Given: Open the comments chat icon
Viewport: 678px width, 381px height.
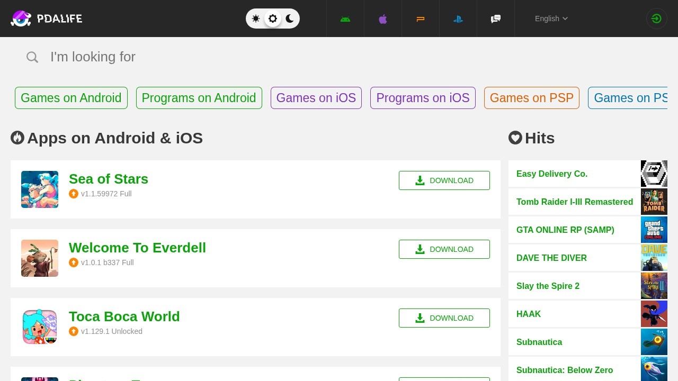Looking at the screenshot, I should coord(496,19).
